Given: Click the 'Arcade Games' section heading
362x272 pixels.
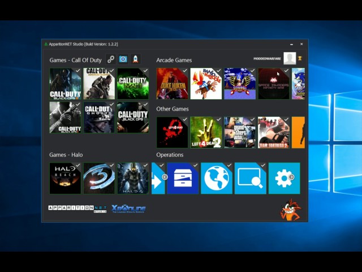Looking at the screenshot, I should [174, 60].
